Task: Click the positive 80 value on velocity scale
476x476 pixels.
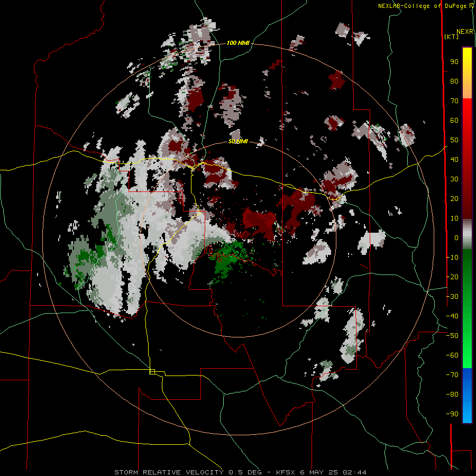Action: (x=454, y=81)
